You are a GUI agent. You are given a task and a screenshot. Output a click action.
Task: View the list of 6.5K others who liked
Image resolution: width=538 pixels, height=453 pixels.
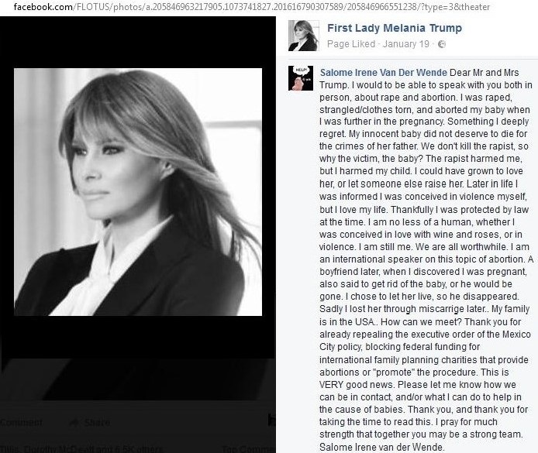pyautogui.click(x=139, y=448)
